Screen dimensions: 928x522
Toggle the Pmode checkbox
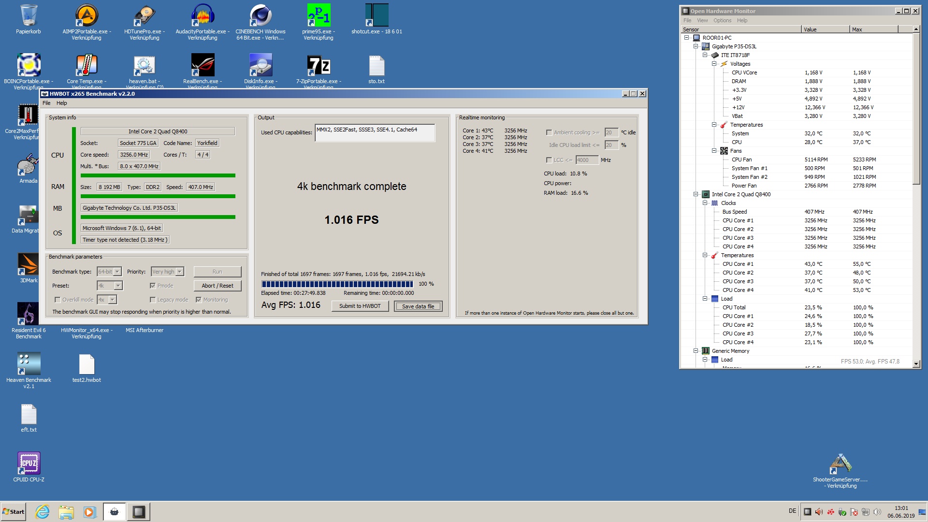153,286
